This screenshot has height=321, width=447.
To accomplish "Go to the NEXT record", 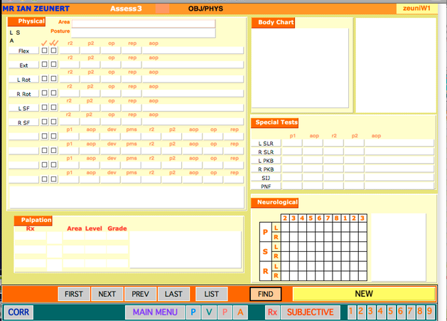I will point(107,294).
